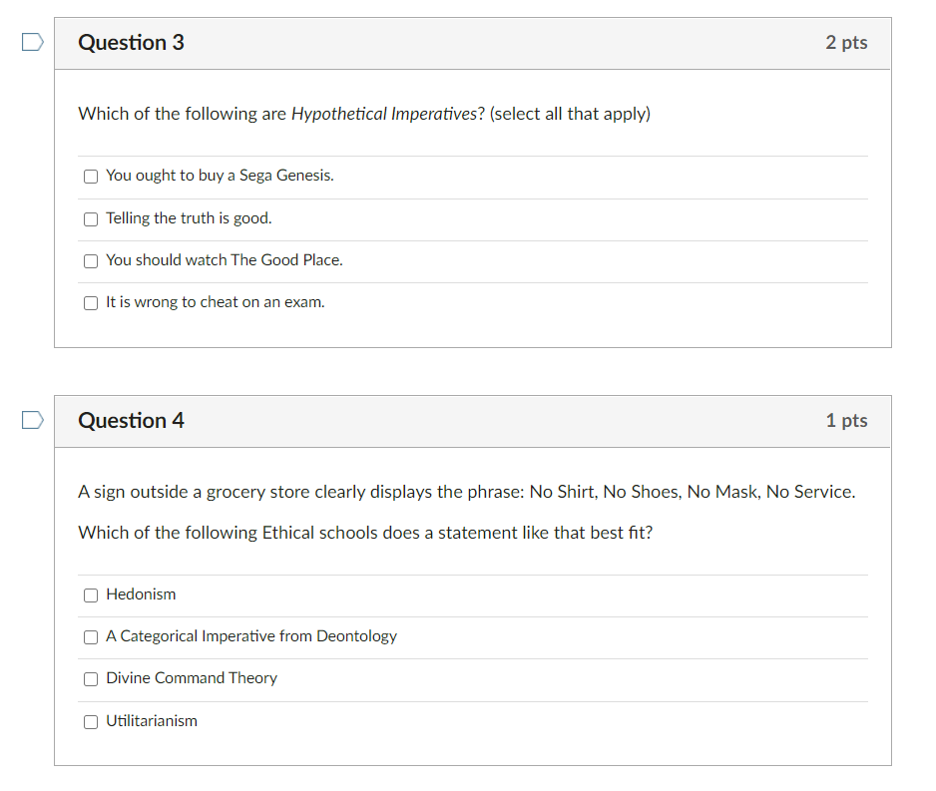
Task: Click the 'Hypothetical Imperatives' question prompt text
Action: pos(364,114)
